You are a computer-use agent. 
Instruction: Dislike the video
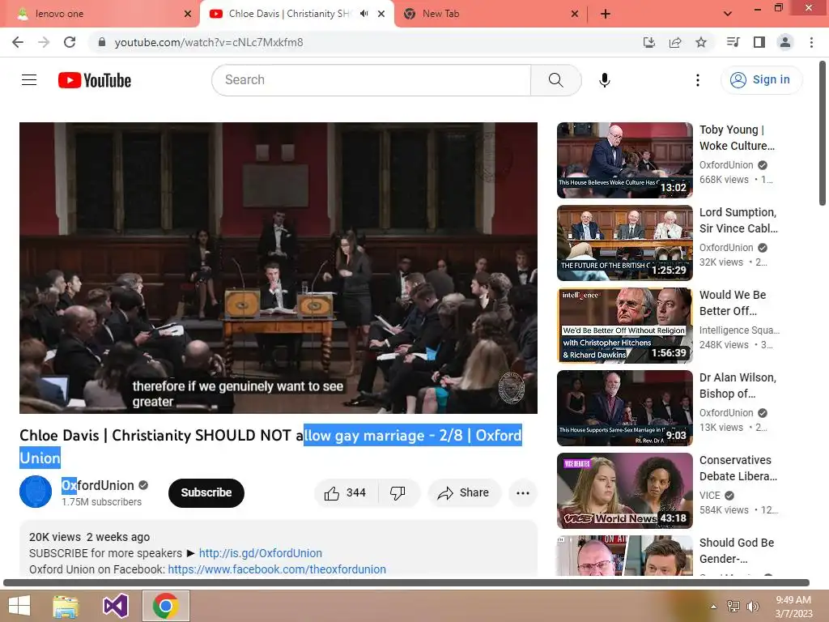tap(397, 492)
